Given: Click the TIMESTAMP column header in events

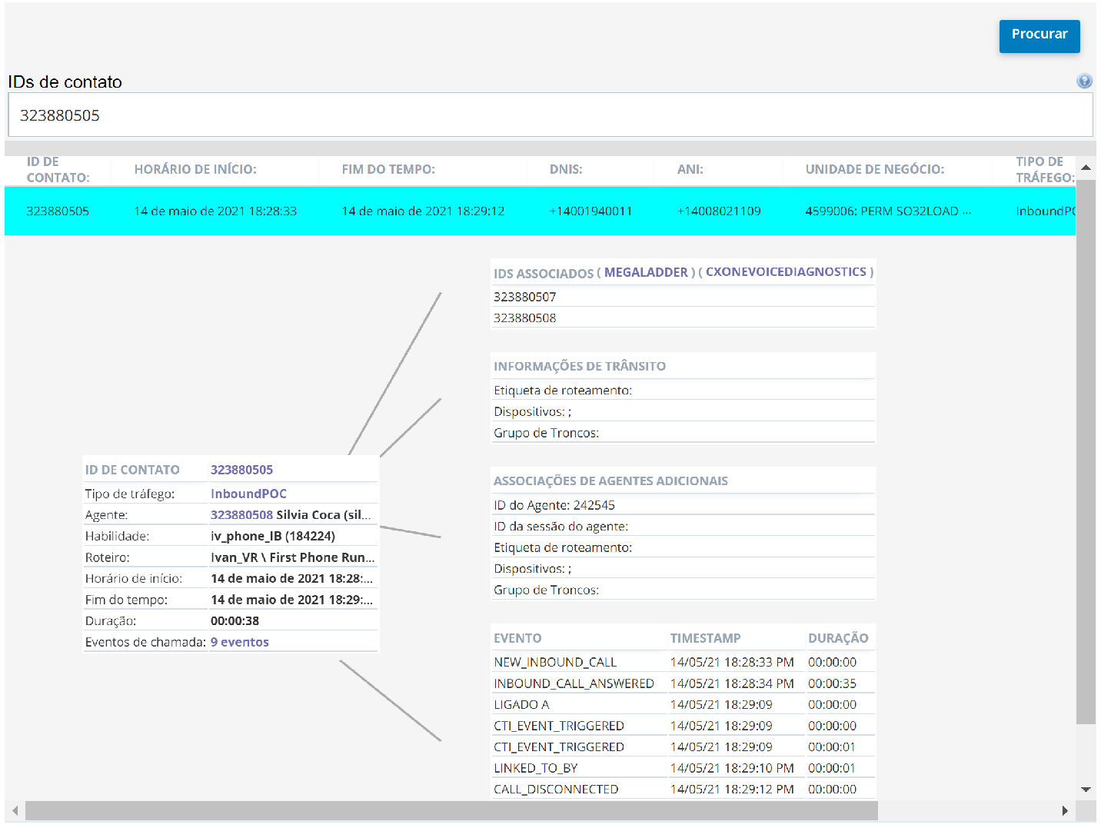Looking at the screenshot, I should (705, 638).
